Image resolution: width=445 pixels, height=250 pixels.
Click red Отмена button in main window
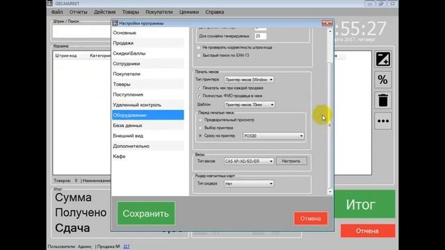[368, 231]
